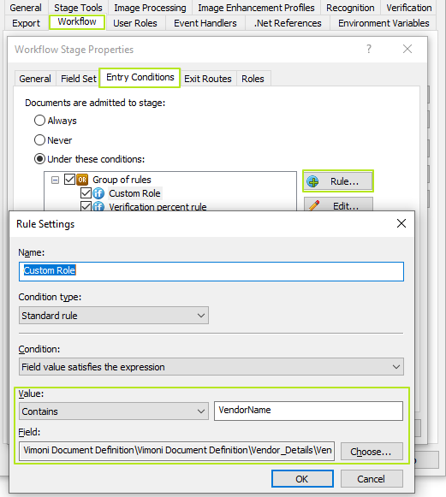Image resolution: width=446 pixels, height=497 pixels.
Task: Open the Contains value dropdown
Action: point(114,411)
